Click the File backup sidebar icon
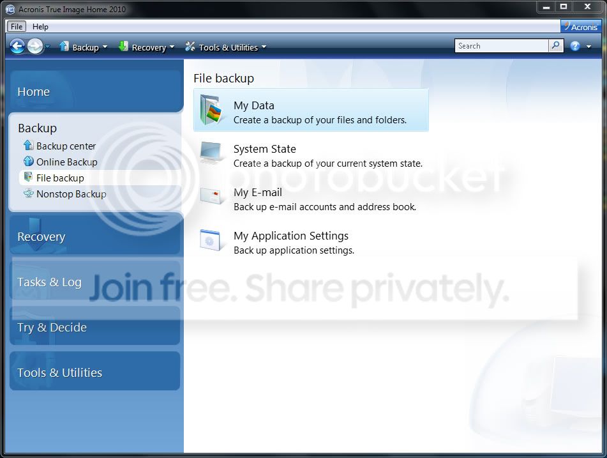Screen dimensions: 607x458 (28, 177)
